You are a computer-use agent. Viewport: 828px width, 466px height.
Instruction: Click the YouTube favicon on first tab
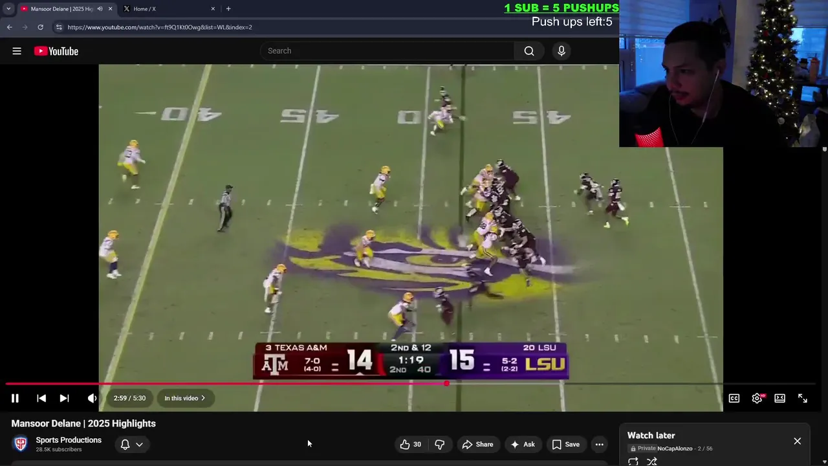click(24, 9)
